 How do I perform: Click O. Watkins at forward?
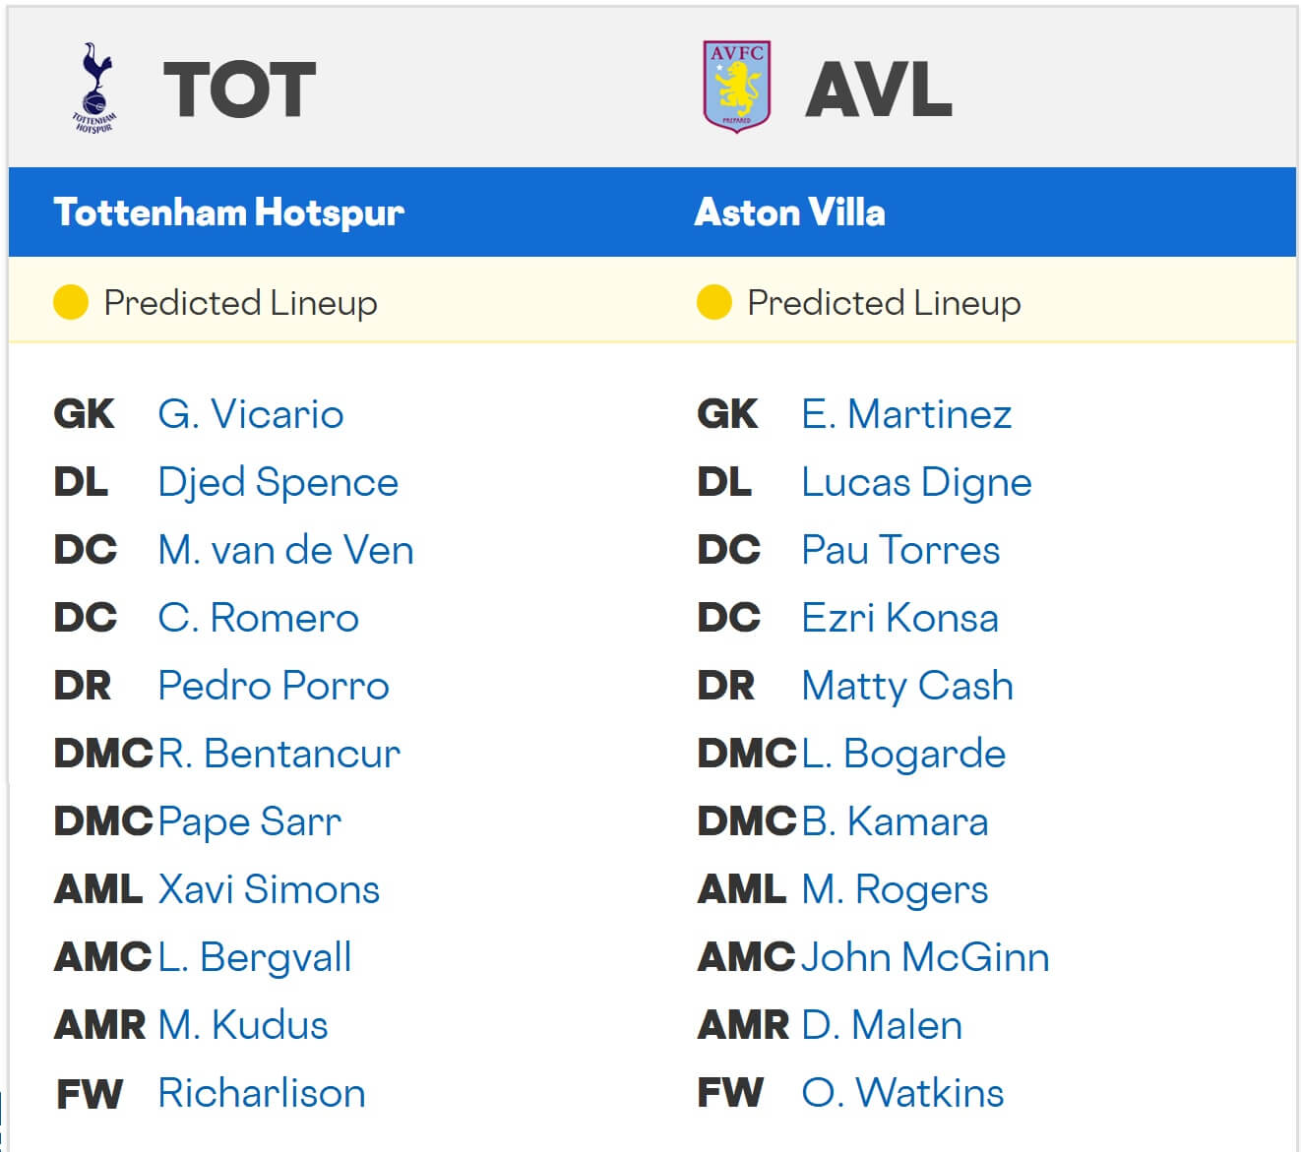(902, 1093)
